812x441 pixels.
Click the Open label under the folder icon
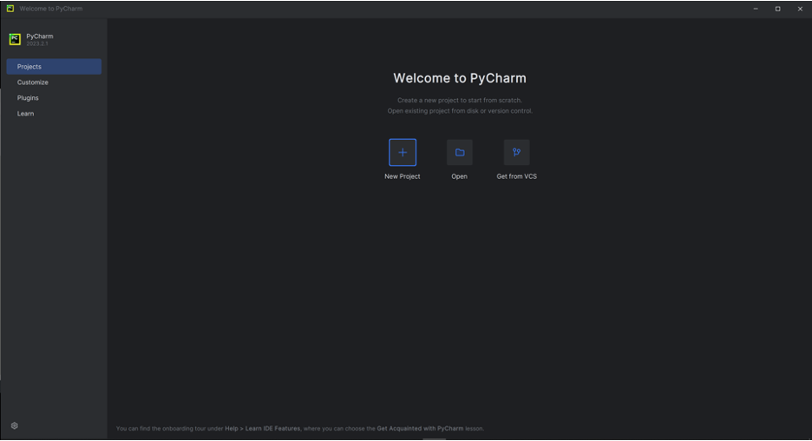[459, 176]
